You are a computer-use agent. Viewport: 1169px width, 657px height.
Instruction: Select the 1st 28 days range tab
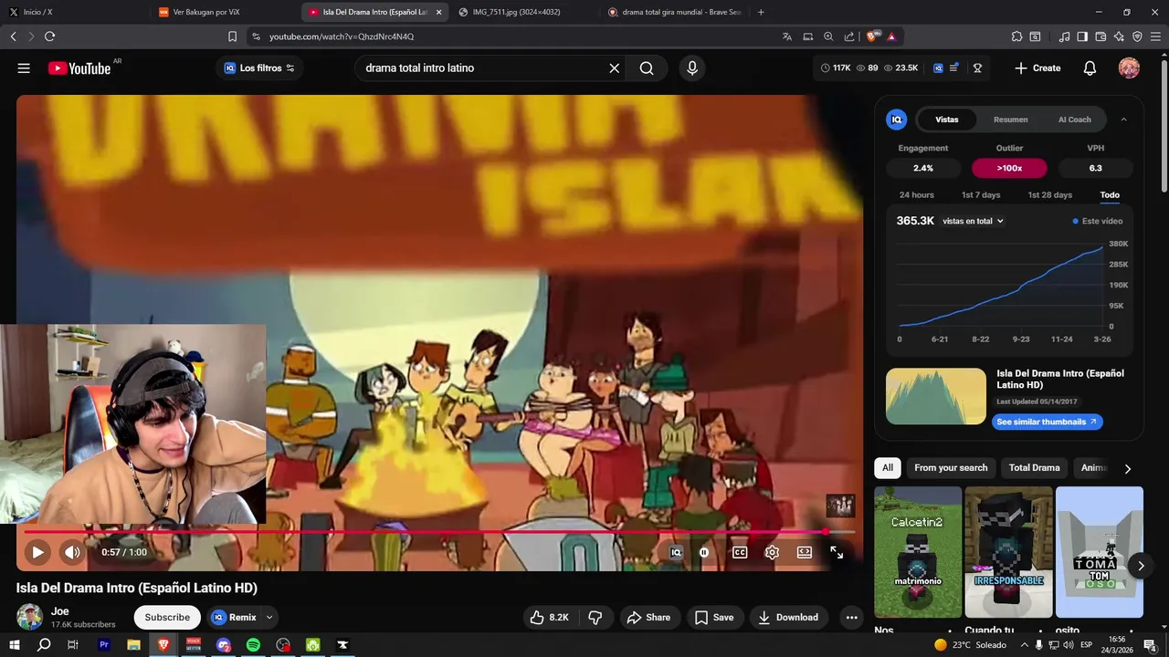click(1050, 195)
